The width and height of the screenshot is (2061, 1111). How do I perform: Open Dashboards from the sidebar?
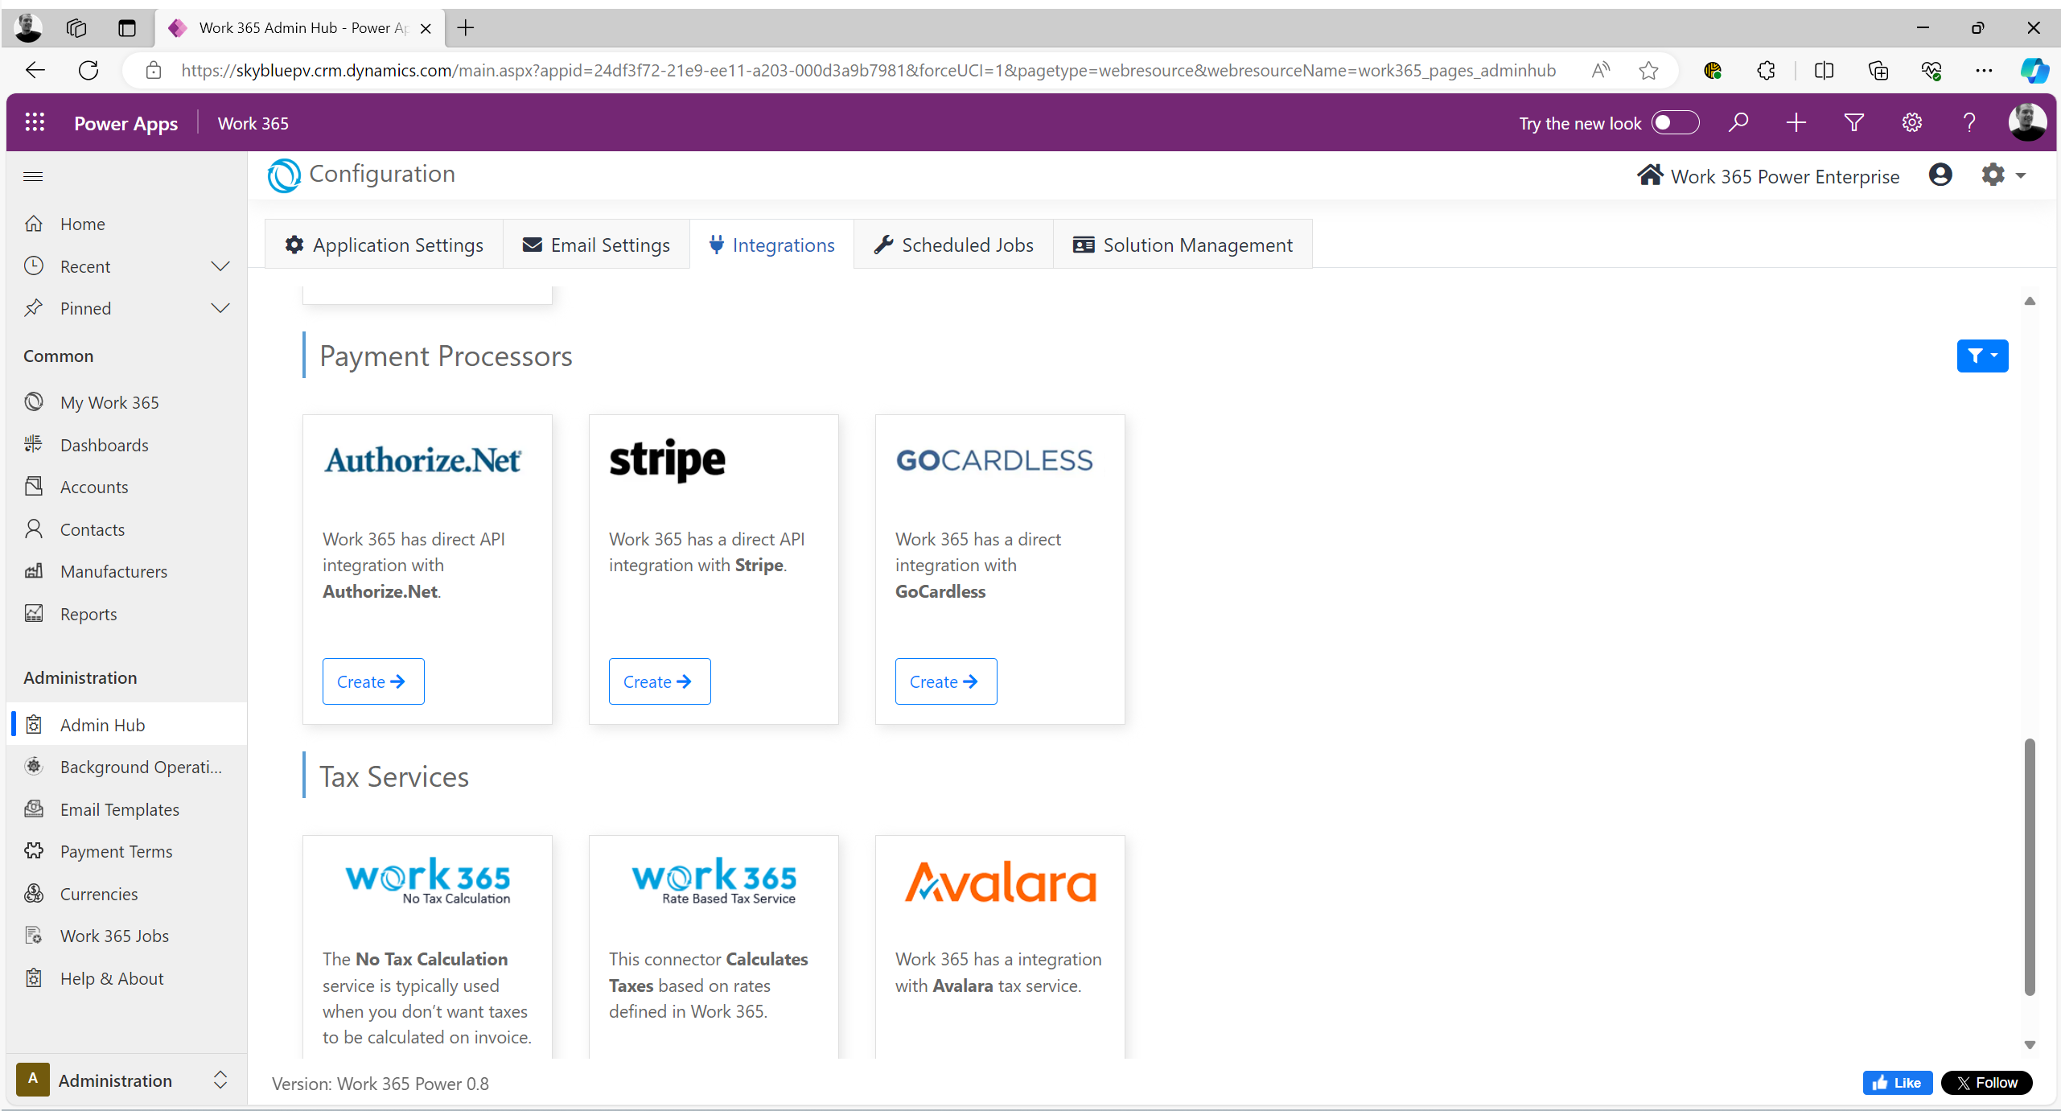[104, 445]
